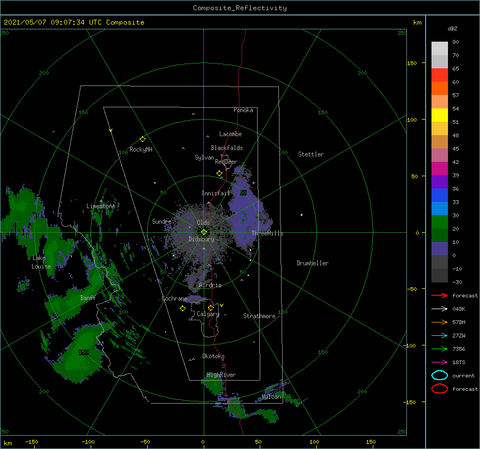Click the Blackfalds city label

(x=227, y=148)
